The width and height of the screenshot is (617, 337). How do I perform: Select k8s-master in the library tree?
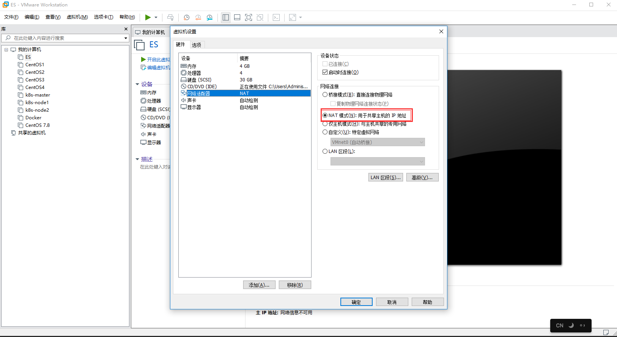[38, 95]
